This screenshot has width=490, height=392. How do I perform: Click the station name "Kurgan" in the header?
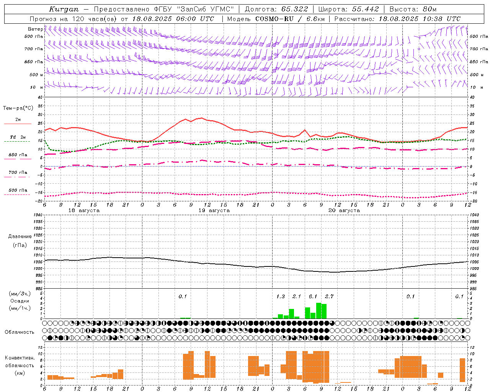click(x=64, y=9)
